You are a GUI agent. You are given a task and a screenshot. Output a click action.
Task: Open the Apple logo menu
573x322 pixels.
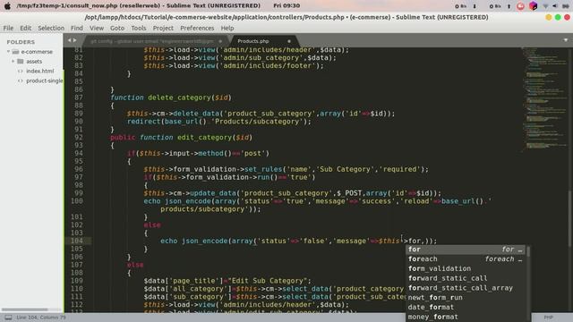(x=7, y=6)
